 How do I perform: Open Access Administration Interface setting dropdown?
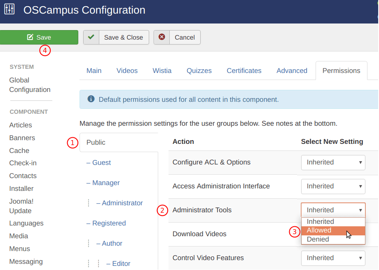(x=333, y=186)
